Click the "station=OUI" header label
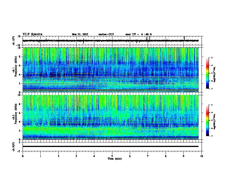227x175 pixels. pos(106,34)
